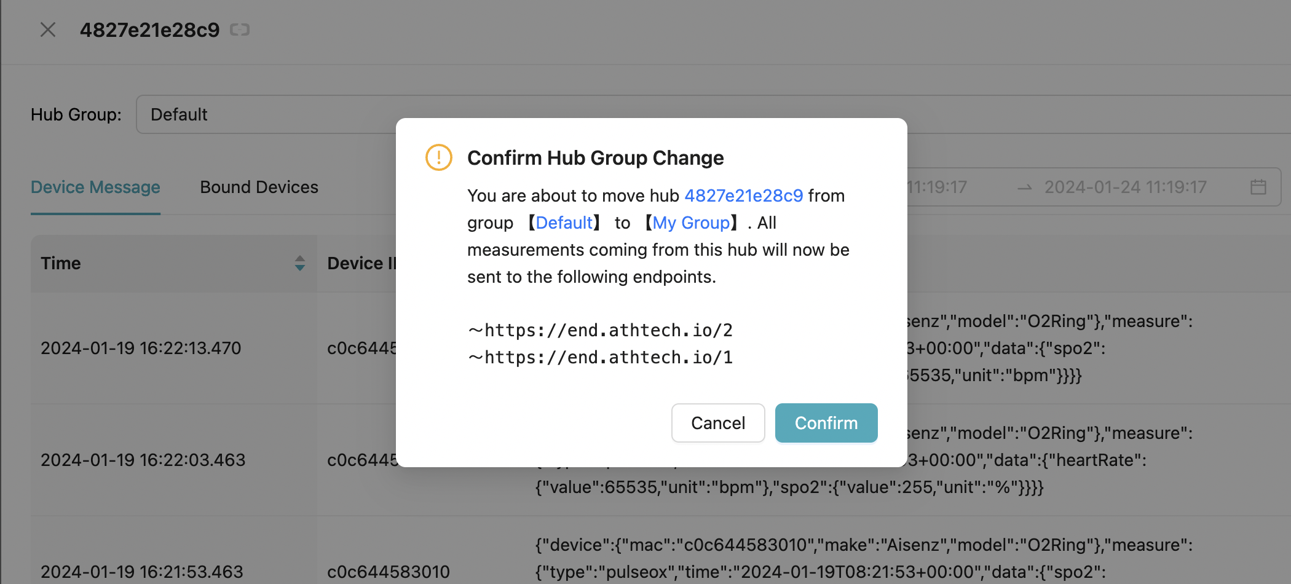Sort Time column ascending arrow
This screenshot has width=1291, height=584.
coord(300,258)
